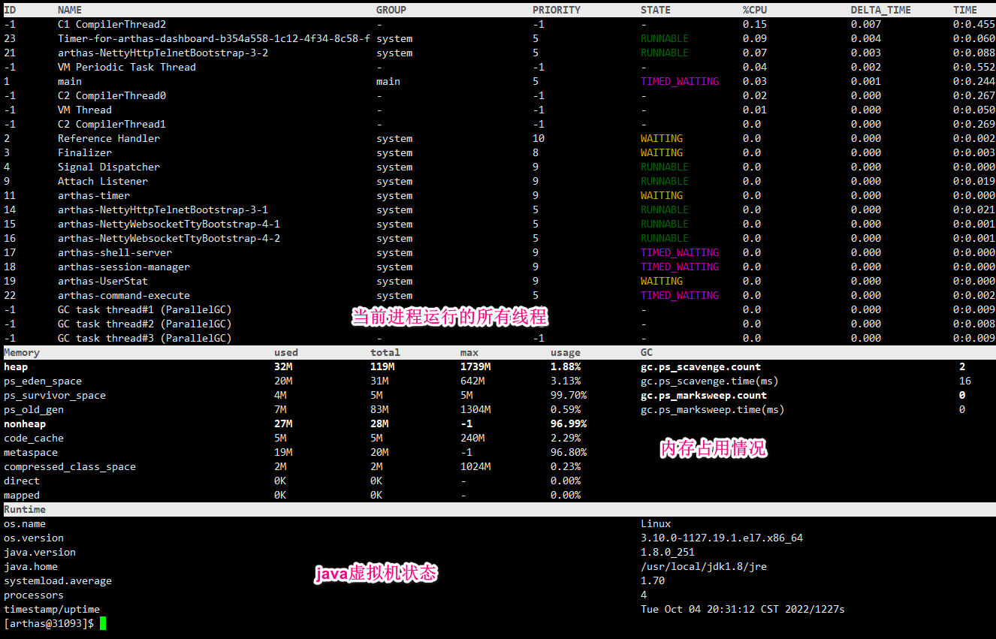
Task: Click the 0:0.552 time value
Action: pyautogui.click(x=974, y=67)
